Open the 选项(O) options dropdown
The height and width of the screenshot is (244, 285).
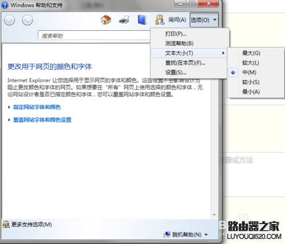(204, 20)
